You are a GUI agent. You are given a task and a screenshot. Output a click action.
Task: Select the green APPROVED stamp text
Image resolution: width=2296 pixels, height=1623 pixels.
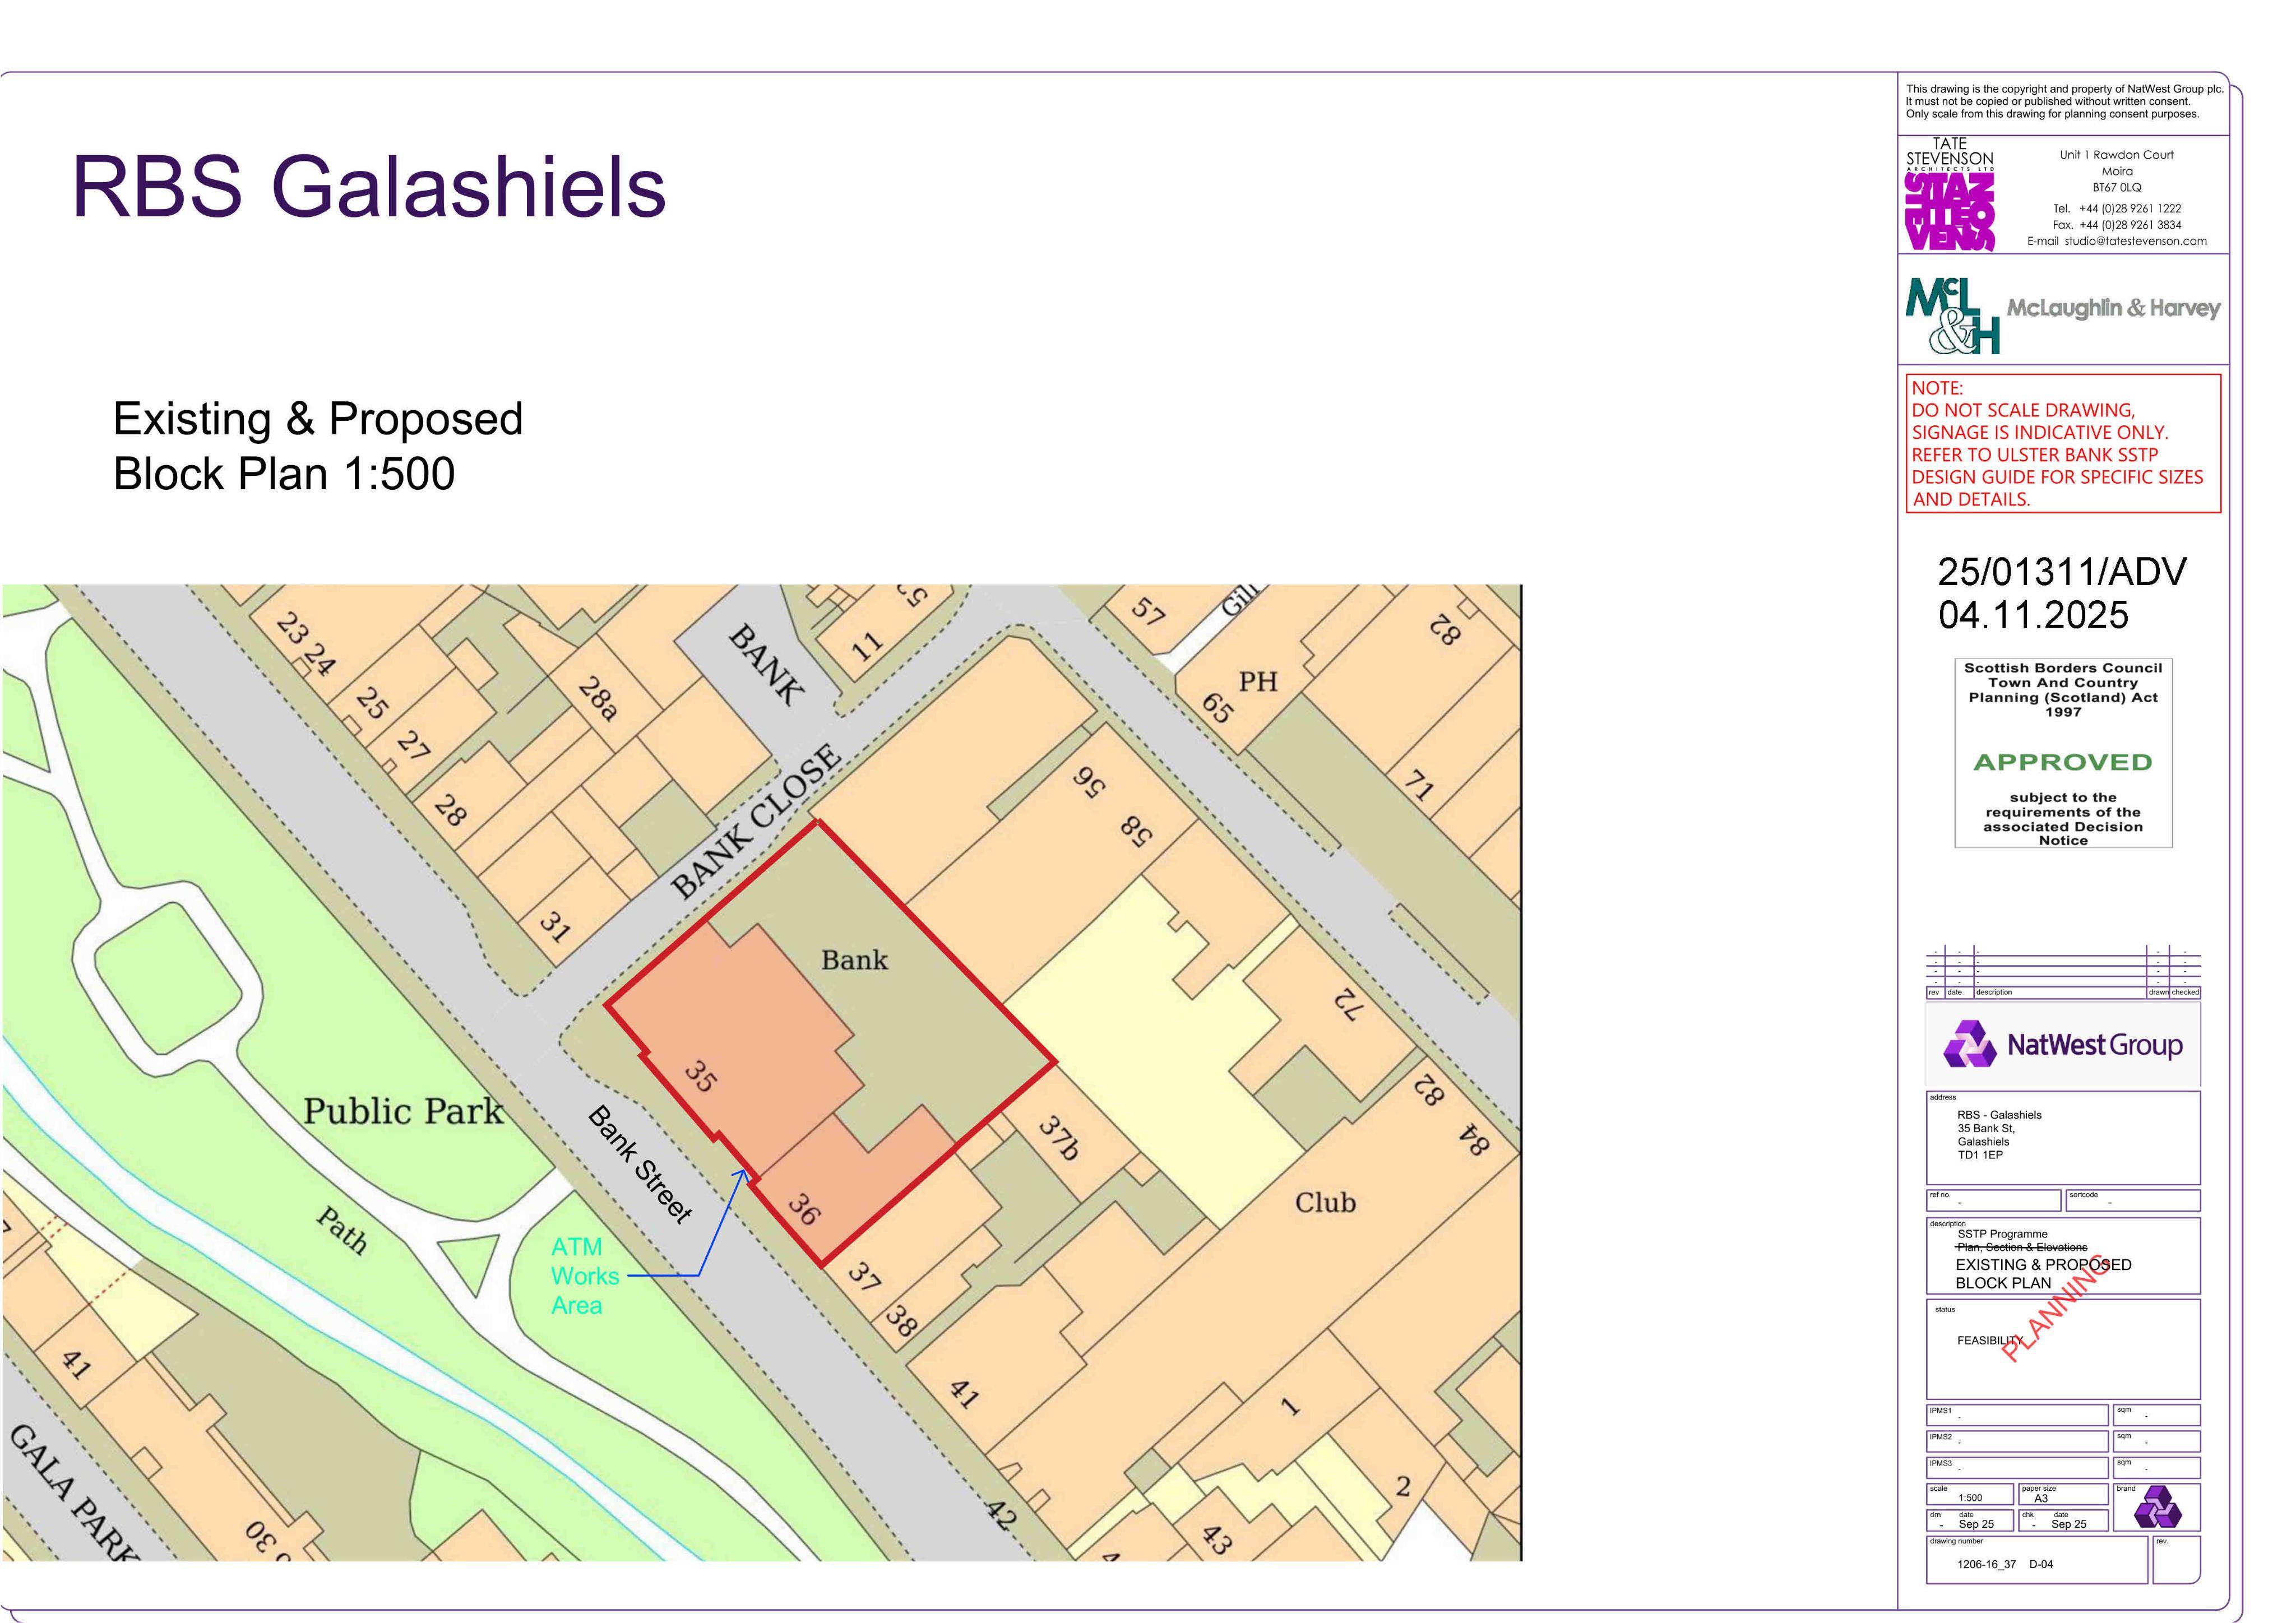point(2062,763)
